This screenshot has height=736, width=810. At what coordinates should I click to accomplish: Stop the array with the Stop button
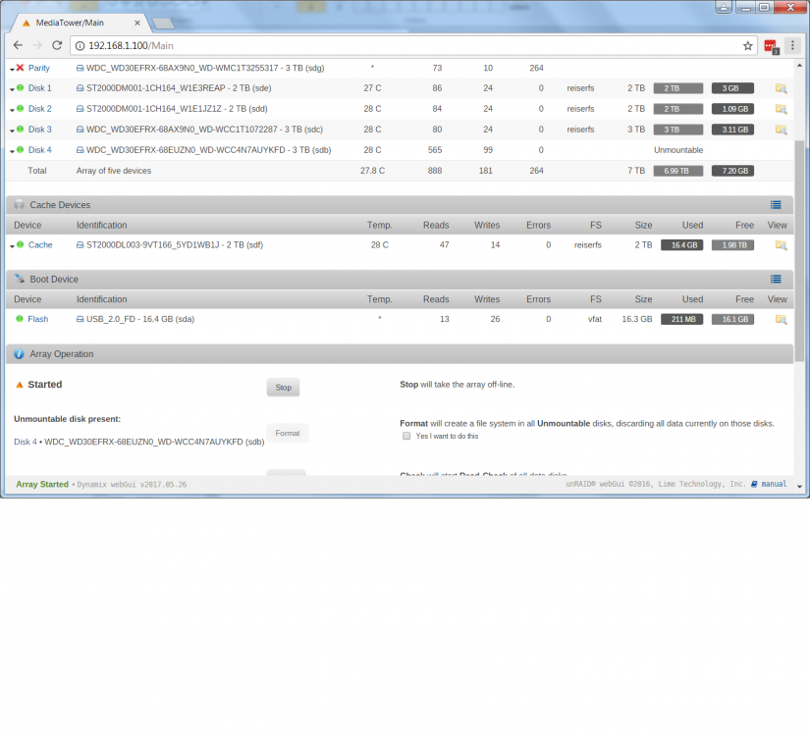[283, 388]
